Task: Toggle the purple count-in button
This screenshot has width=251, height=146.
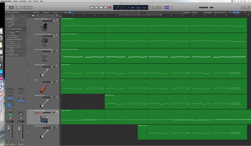Action: [167, 8]
